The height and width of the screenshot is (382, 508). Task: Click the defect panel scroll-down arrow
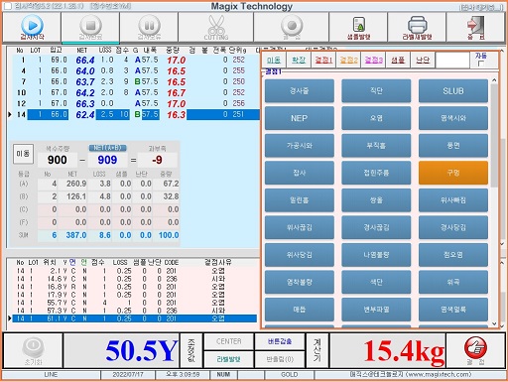(494, 323)
